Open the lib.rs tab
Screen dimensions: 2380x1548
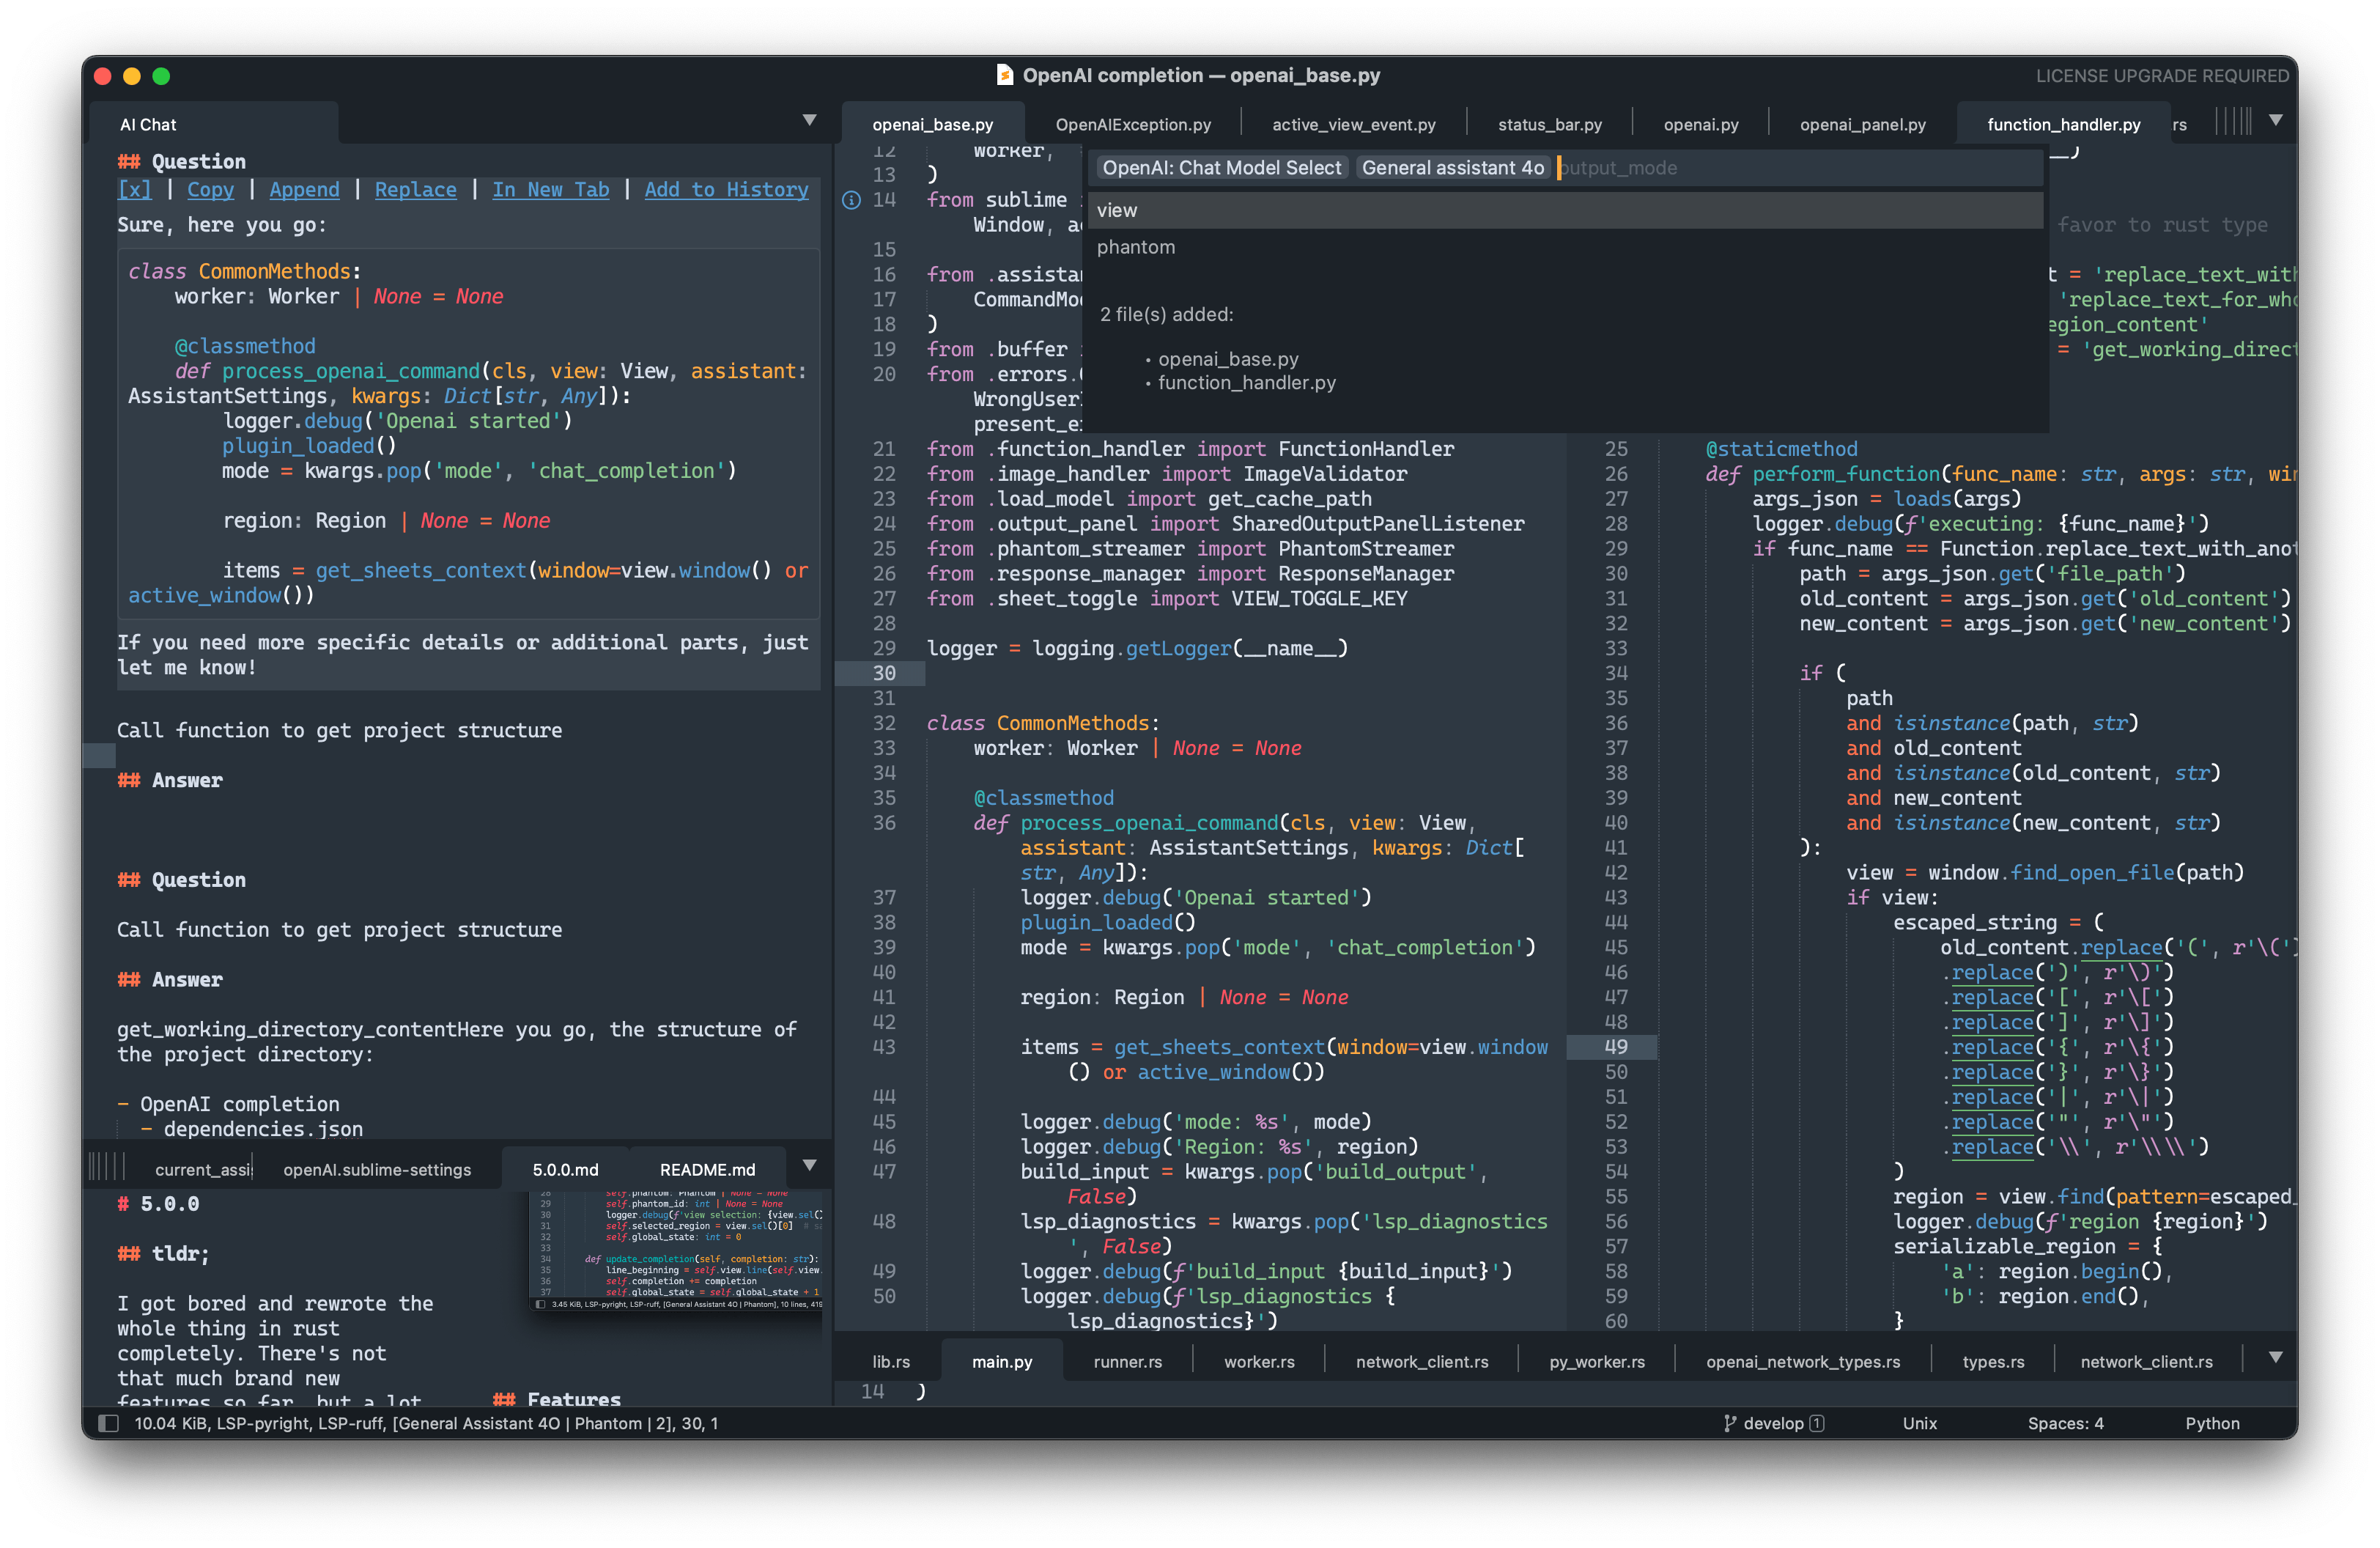coord(890,1361)
